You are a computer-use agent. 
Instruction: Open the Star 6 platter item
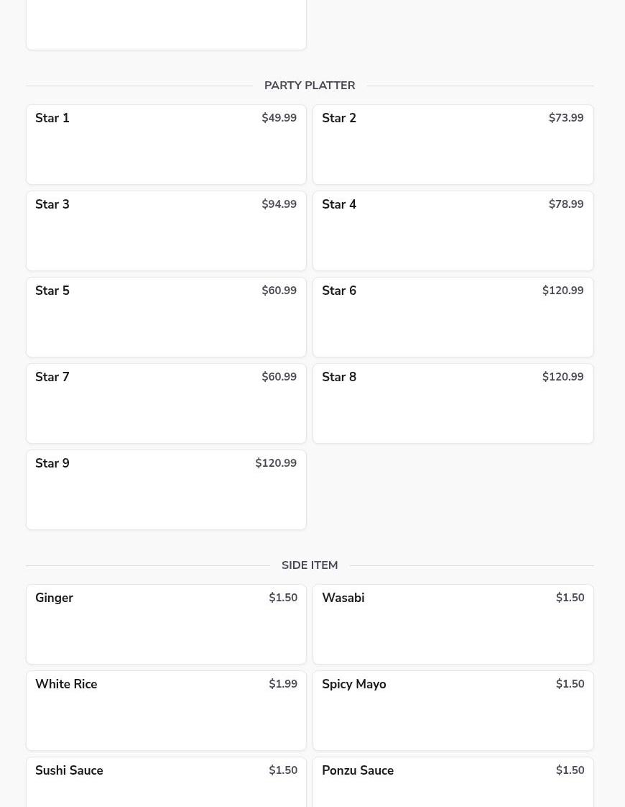coord(453,318)
